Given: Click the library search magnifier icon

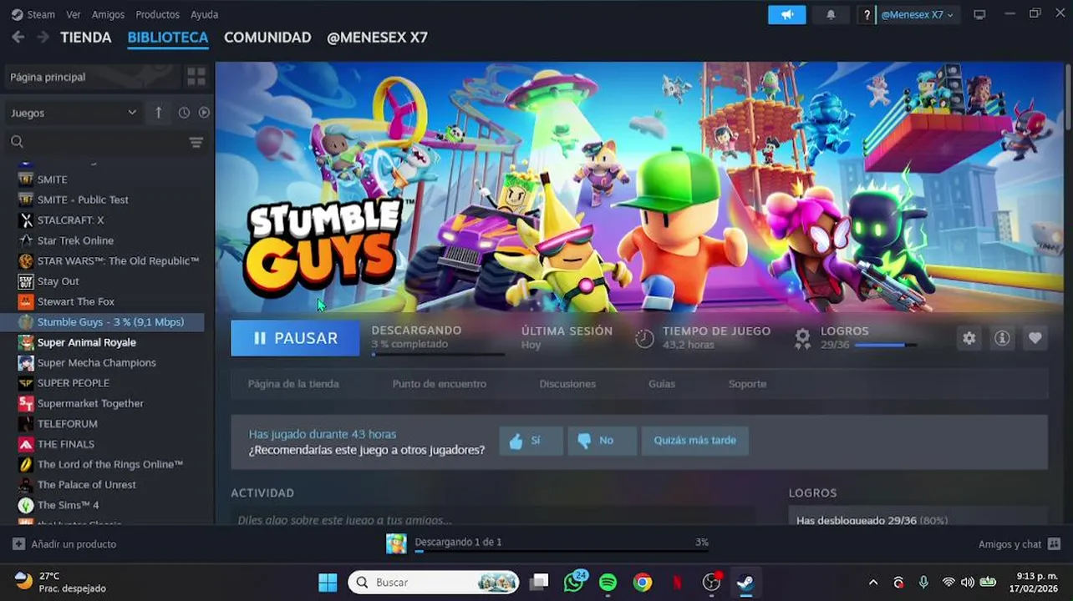Looking at the screenshot, I should point(17,142).
